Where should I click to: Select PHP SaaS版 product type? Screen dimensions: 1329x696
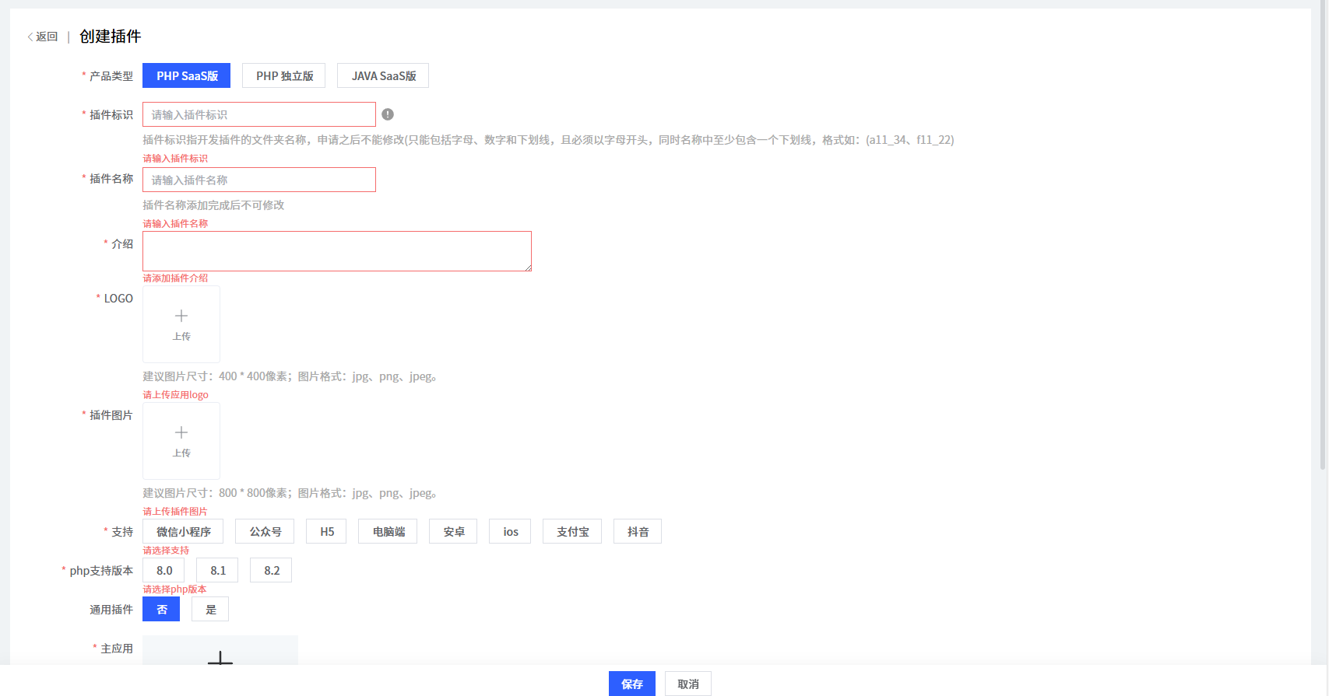(x=187, y=75)
